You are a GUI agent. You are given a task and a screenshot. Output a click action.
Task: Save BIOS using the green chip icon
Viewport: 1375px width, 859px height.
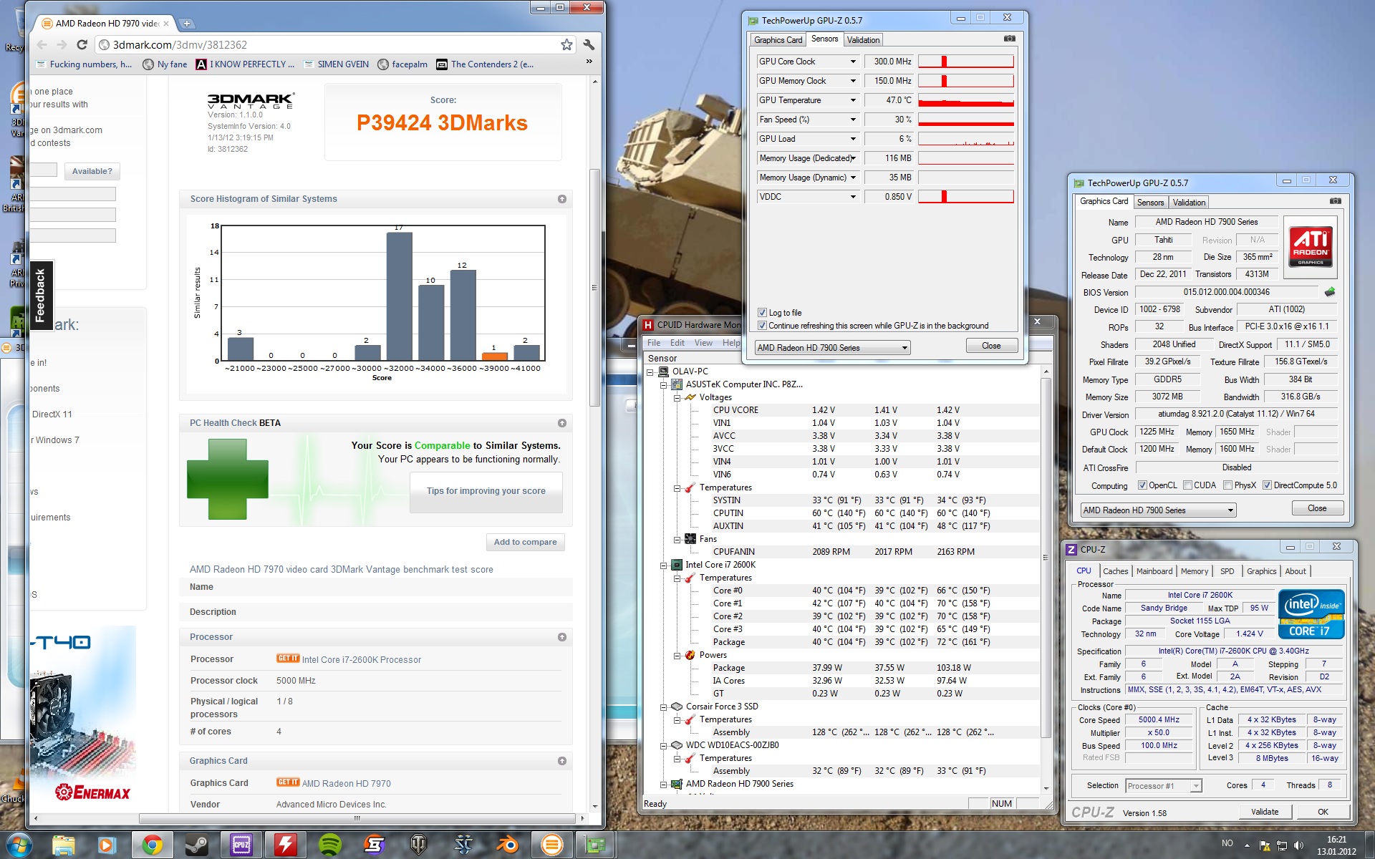tap(1330, 292)
